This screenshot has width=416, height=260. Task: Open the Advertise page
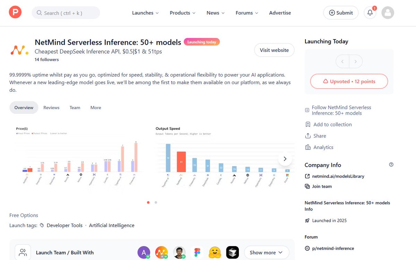[280, 13]
